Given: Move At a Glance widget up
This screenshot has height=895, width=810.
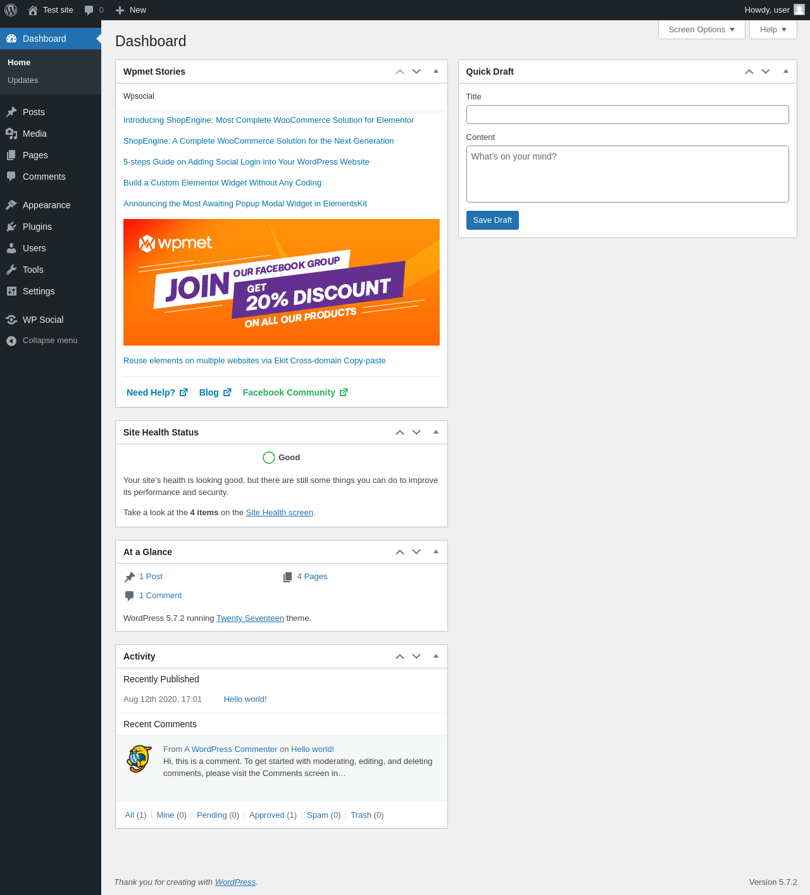Looking at the screenshot, I should coord(400,552).
